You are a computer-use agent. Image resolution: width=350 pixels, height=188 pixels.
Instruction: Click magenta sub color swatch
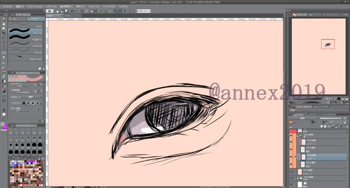[5, 127]
